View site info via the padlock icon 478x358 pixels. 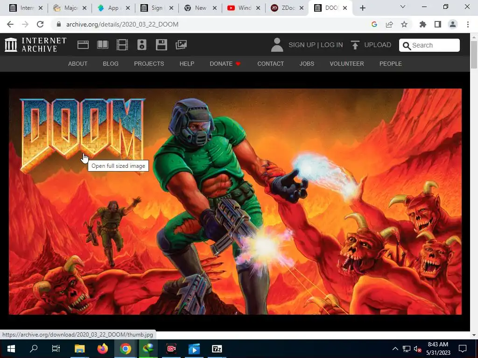tap(59, 24)
